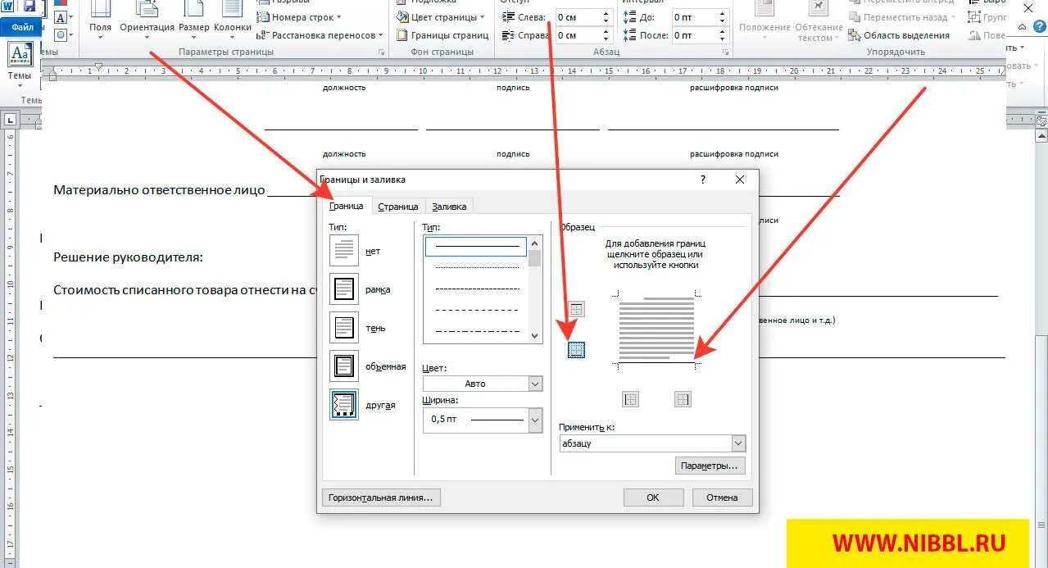The image size is (1048, 568).
Task: Open the 'Ориентация' menu
Action: 147,19
